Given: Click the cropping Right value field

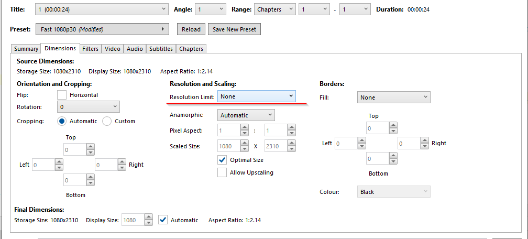Looking at the screenshot, I should 106,165.
